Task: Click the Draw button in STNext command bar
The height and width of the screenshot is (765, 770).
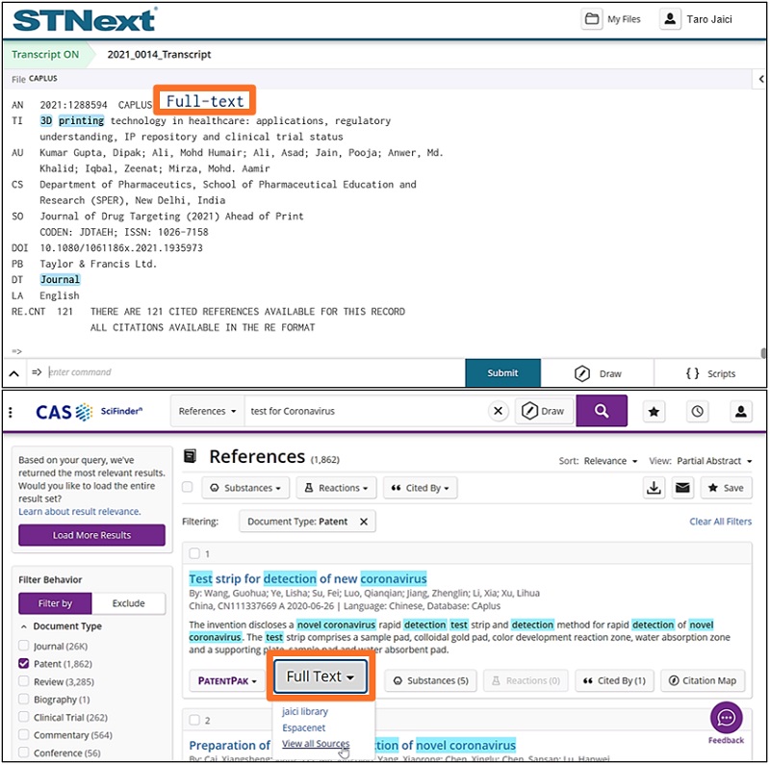Action: [x=598, y=373]
